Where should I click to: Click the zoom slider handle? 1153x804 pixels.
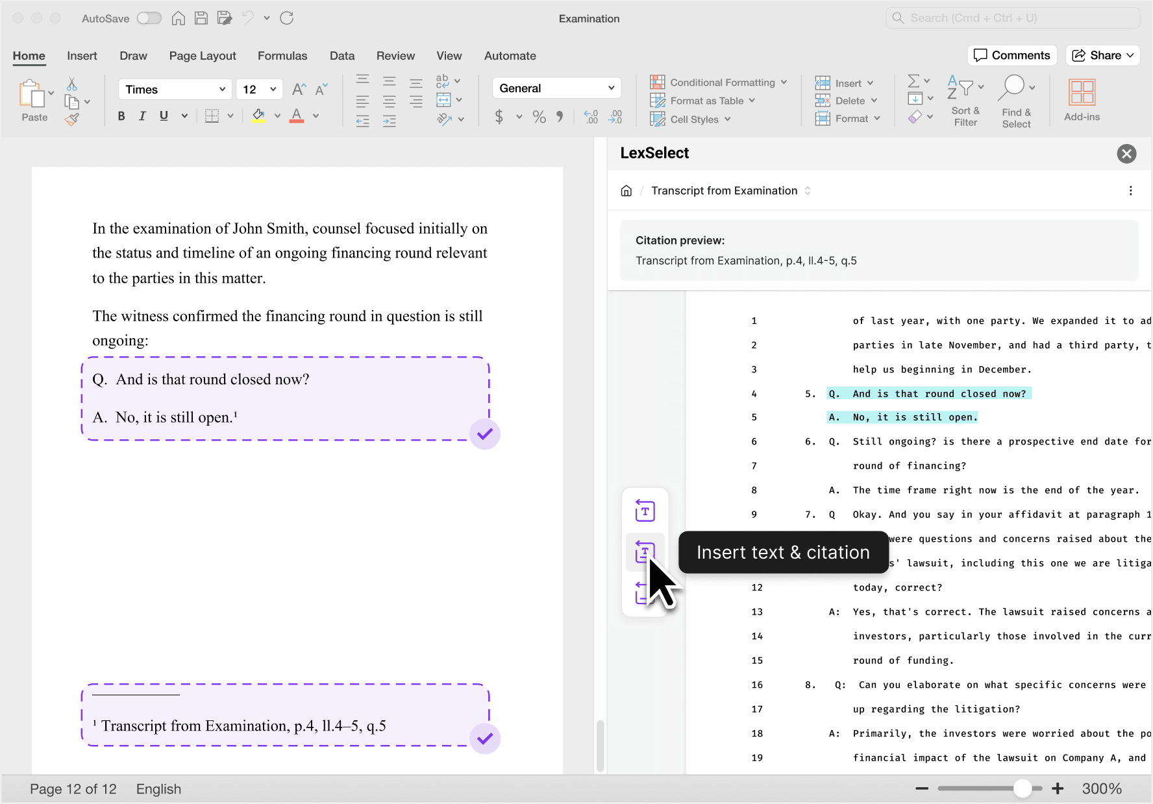tap(1023, 788)
